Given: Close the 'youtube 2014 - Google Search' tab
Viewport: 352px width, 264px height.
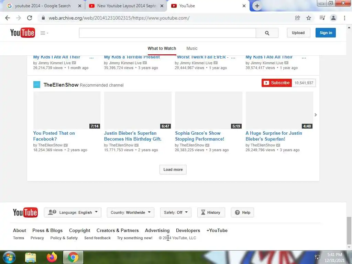Looking at the screenshot, I should pyautogui.click(x=80, y=6).
